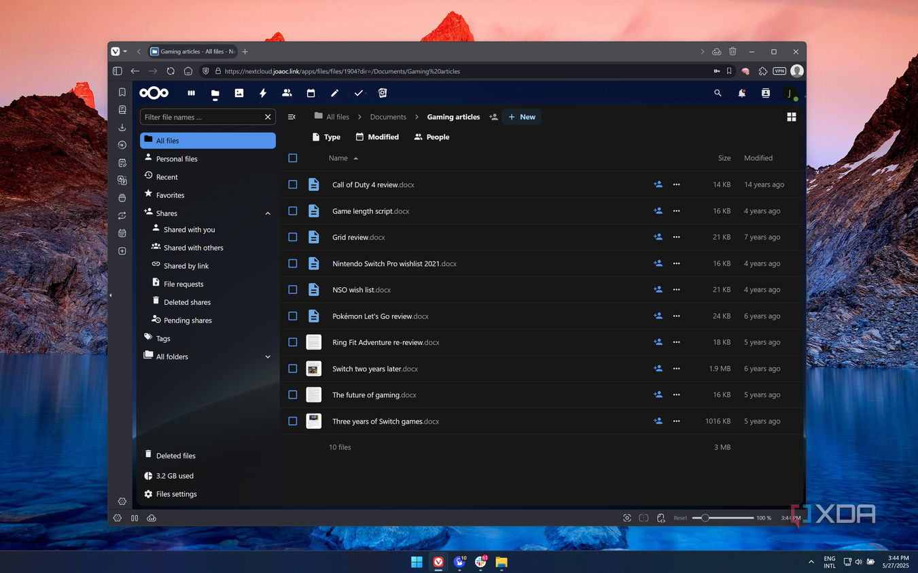The height and width of the screenshot is (573, 918).
Task: Open actions menu for NSO wish list.docx
Action: coord(676,290)
